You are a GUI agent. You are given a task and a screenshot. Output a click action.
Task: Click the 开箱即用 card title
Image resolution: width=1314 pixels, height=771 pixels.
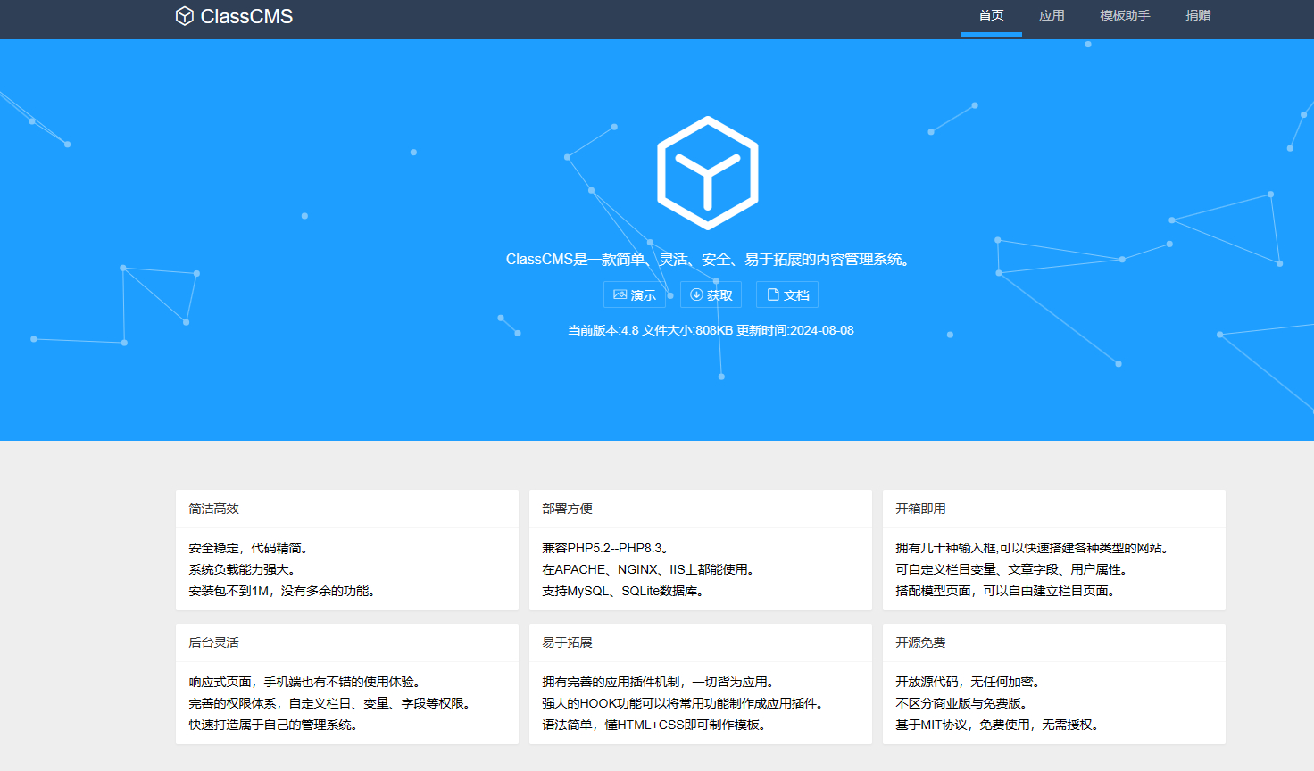pyautogui.click(x=920, y=509)
